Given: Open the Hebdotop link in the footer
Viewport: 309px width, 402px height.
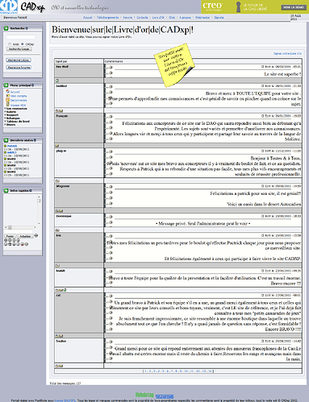Looking at the screenshot, I should tap(144, 395).
